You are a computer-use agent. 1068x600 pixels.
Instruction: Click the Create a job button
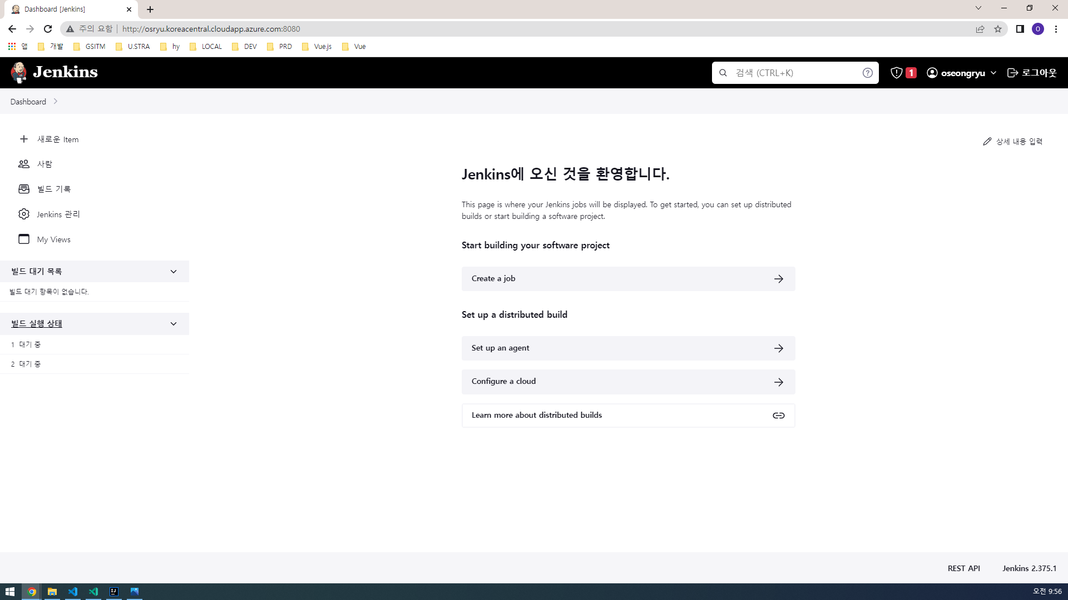[x=628, y=279]
